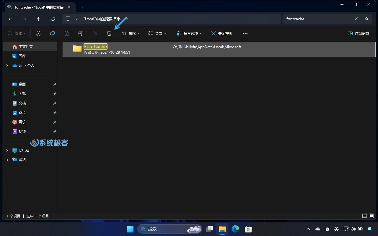Click the pin icon beside 下载
This screenshot has height=236, width=378.
click(55, 94)
